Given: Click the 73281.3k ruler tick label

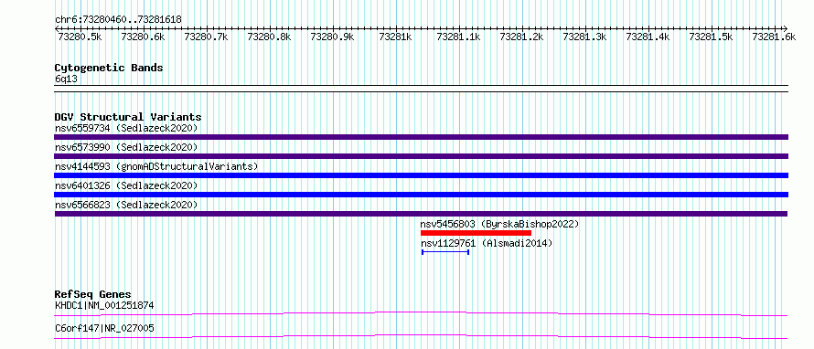Looking at the screenshot, I should [x=585, y=37].
